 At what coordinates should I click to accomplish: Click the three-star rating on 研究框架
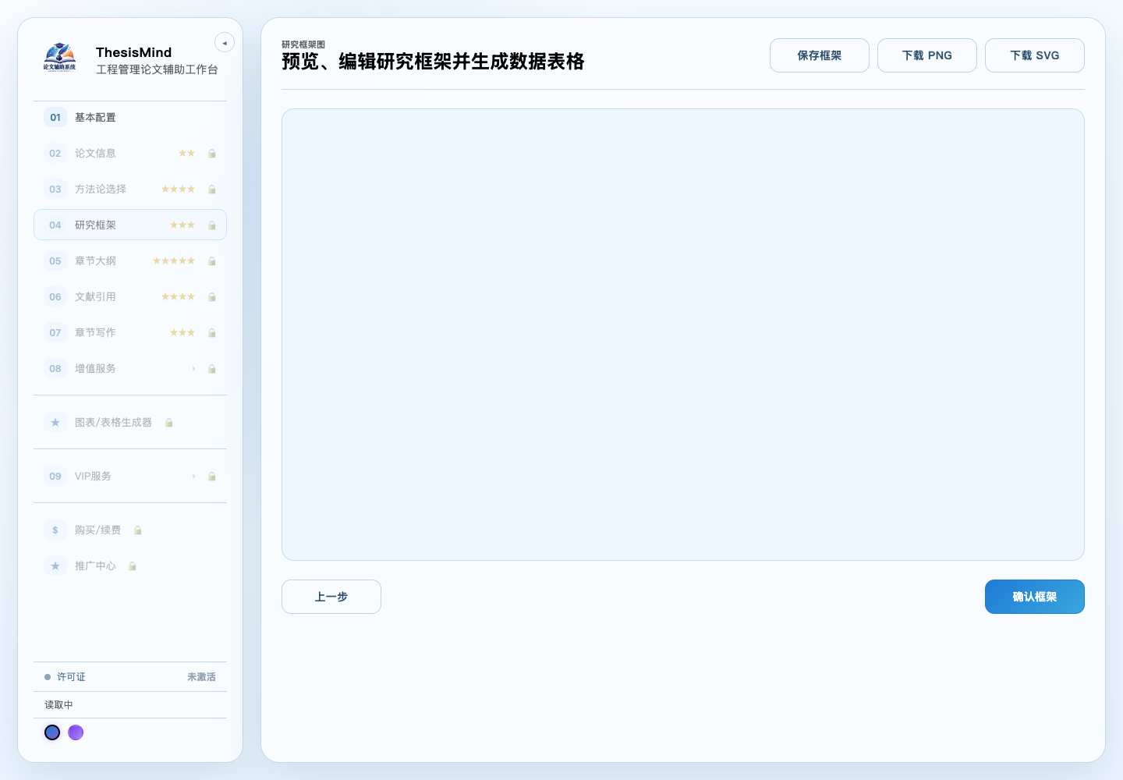click(x=182, y=225)
